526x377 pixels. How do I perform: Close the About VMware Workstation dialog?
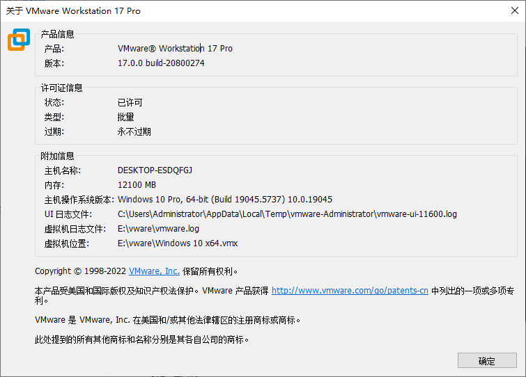tap(515, 10)
